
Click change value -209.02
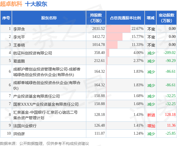[170, 53]
